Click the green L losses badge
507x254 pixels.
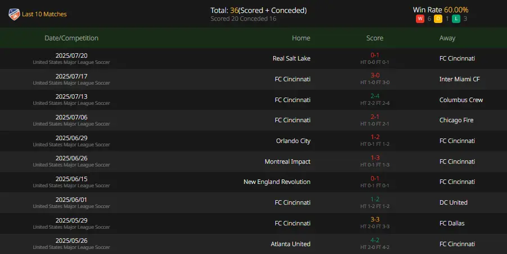tap(456, 19)
